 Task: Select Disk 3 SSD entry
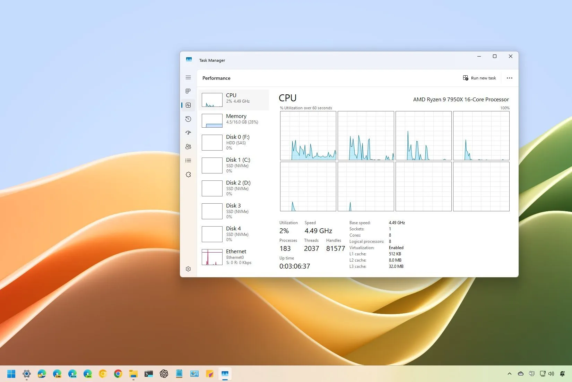pyautogui.click(x=234, y=211)
